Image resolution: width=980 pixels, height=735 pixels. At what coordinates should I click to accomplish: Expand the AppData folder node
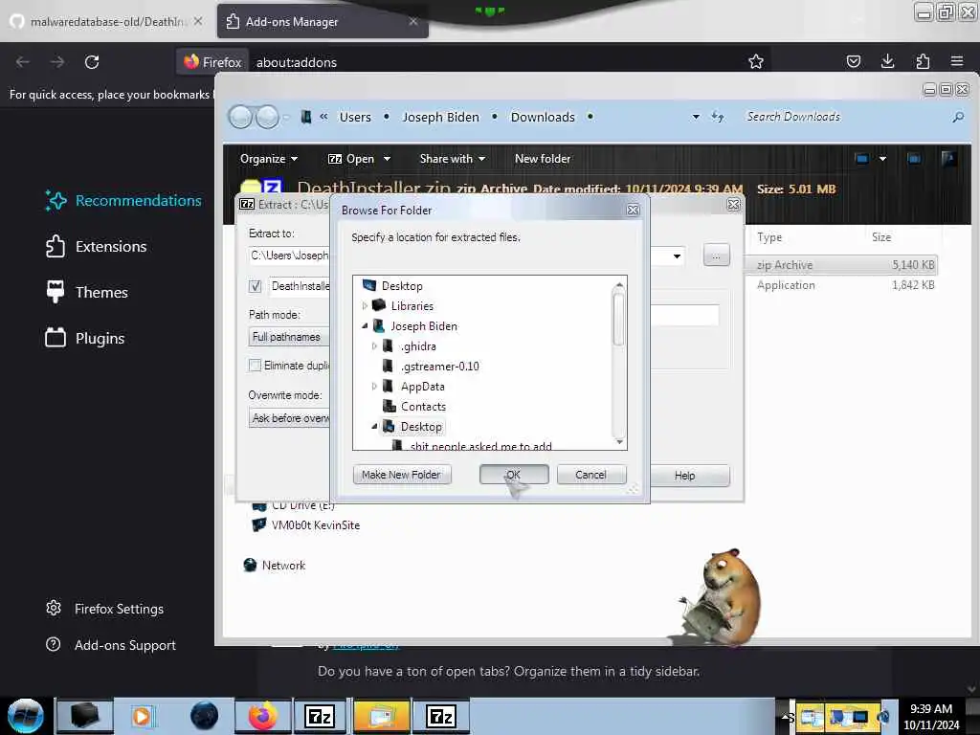(x=374, y=387)
